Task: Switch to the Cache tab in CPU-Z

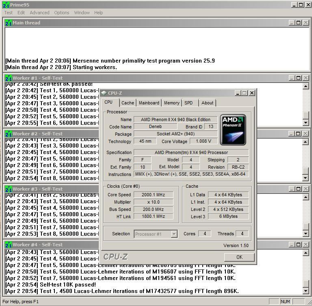Action: (x=128, y=103)
